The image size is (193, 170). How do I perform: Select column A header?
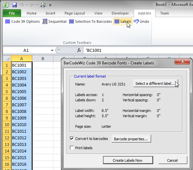pyautogui.click(x=21, y=58)
